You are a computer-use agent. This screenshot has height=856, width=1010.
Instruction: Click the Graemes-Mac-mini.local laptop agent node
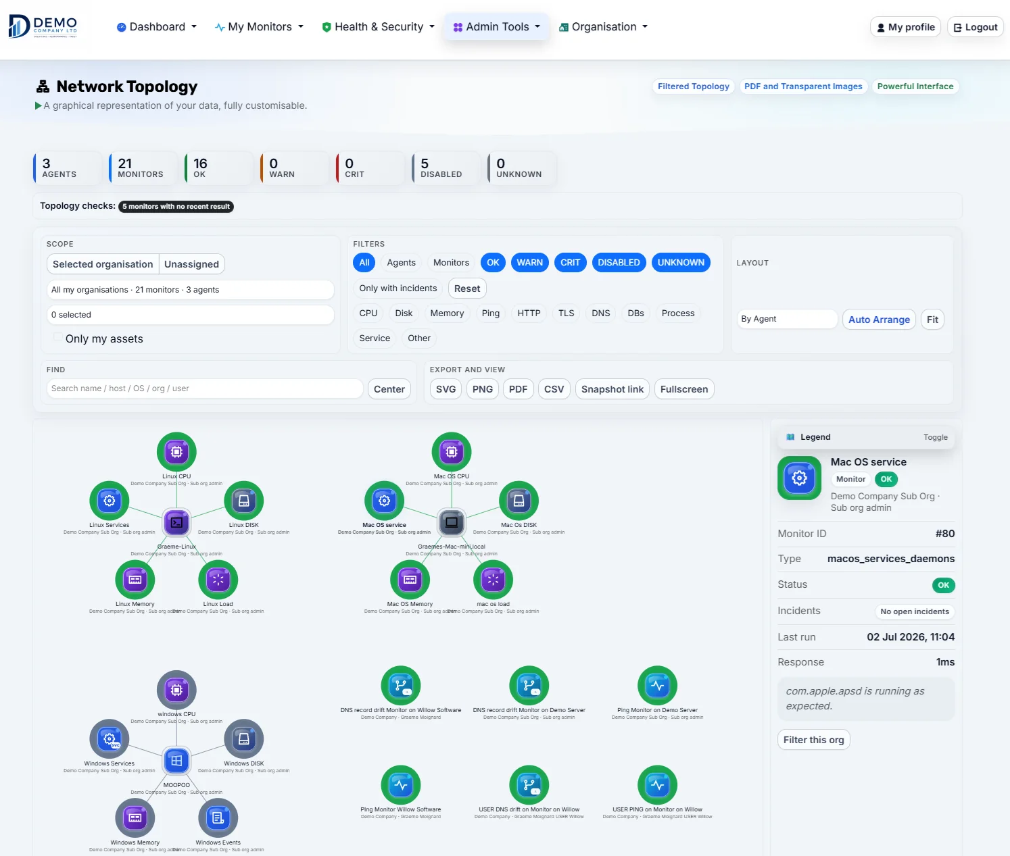(x=452, y=522)
